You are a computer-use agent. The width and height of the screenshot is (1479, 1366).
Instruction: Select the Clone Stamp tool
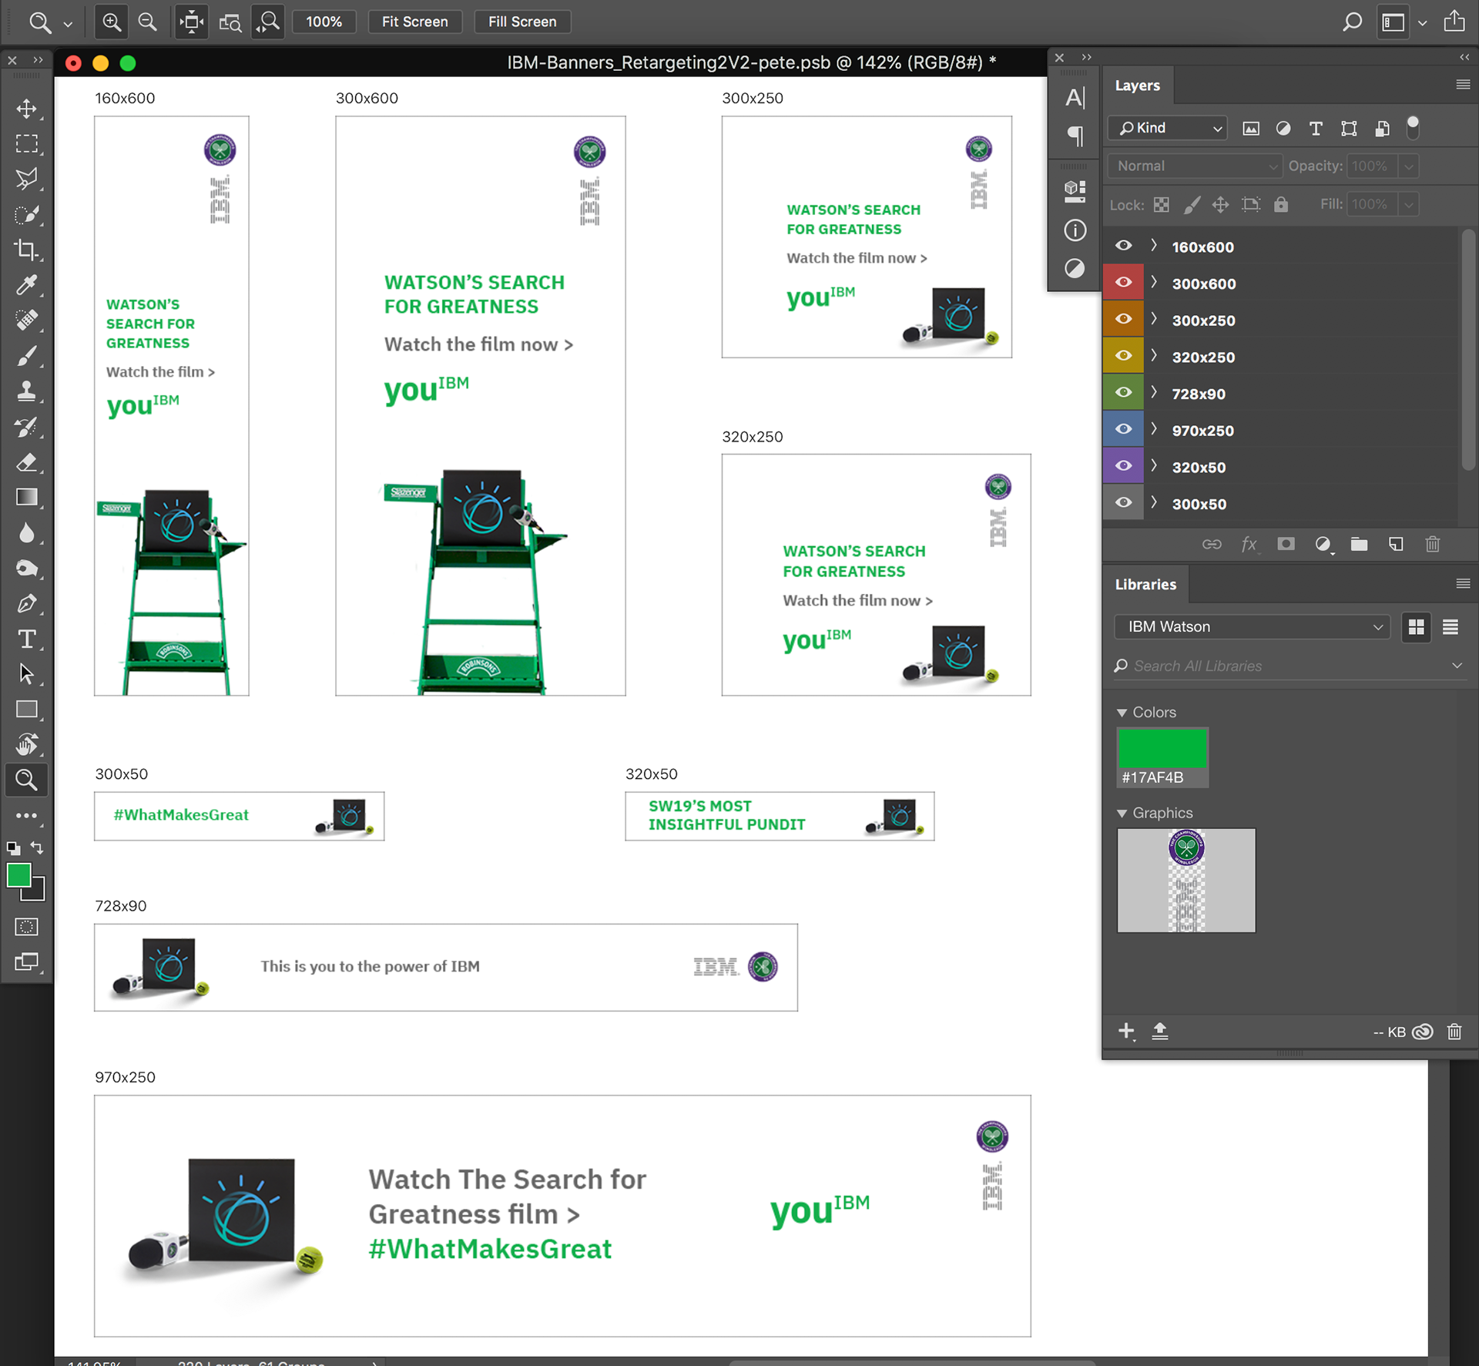(27, 391)
